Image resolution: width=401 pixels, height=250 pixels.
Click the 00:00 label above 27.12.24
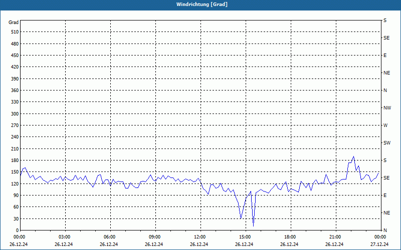(380, 237)
